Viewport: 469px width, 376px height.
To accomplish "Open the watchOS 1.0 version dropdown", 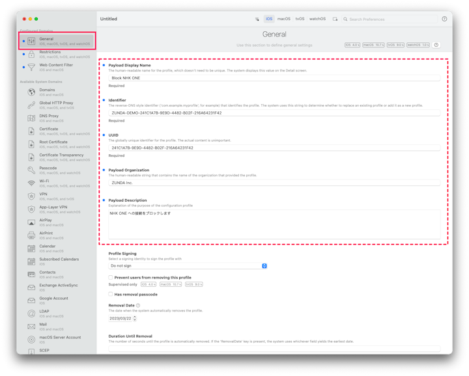I will tap(418, 45).
